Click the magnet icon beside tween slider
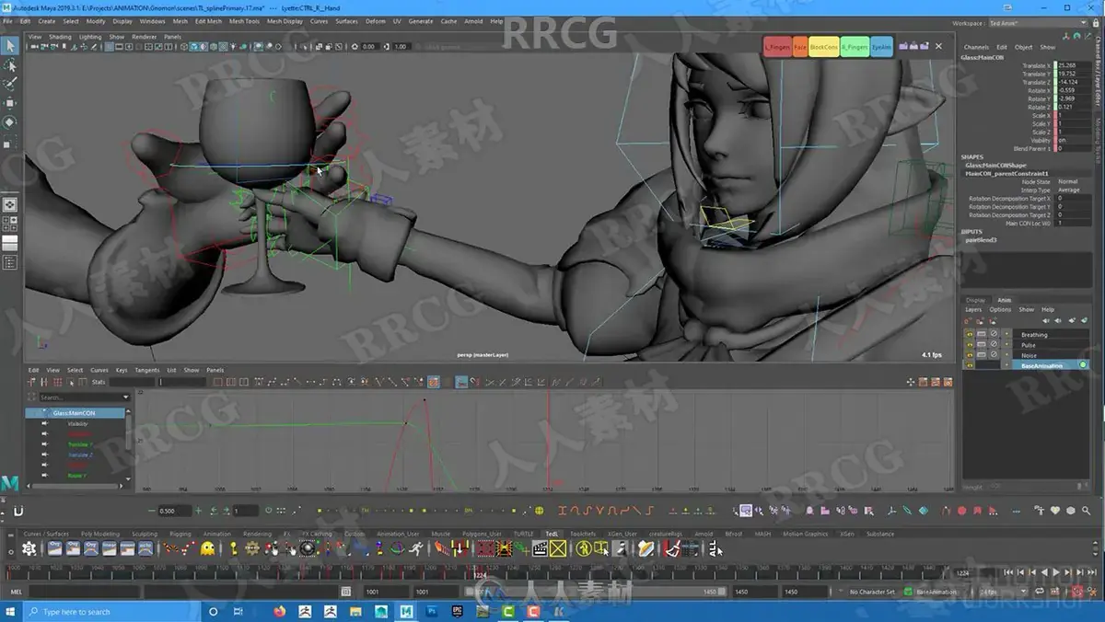This screenshot has height=622, width=1105. (x=18, y=511)
